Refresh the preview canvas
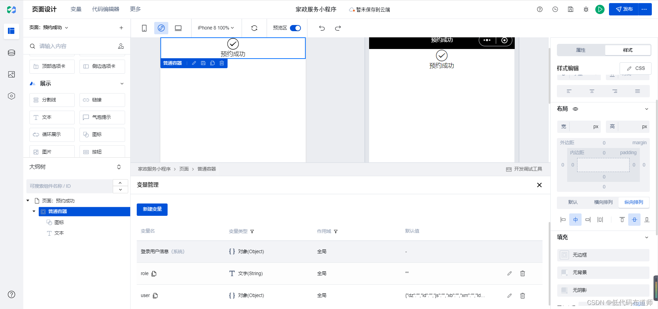Image resolution: width=658 pixels, height=309 pixels. (x=254, y=28)
